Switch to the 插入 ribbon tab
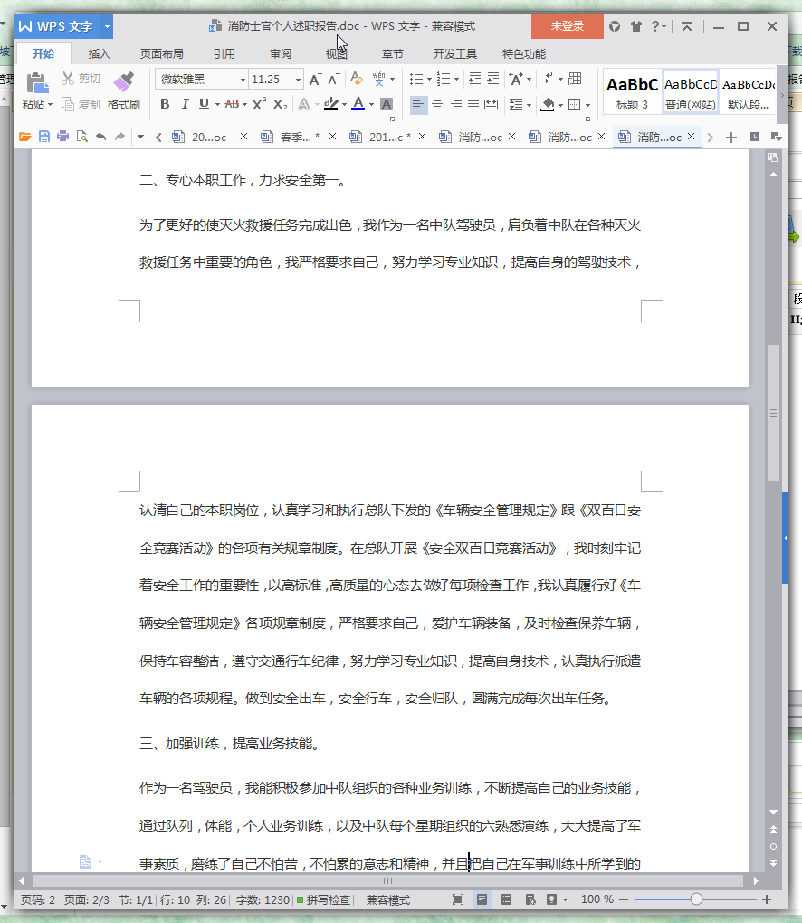Screen dimensions: 802x923 click(x=99, y=53)
